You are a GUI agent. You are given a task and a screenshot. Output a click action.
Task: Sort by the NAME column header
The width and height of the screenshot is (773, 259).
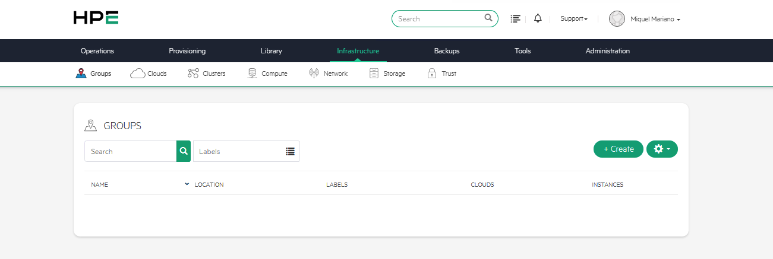(100, 185)
